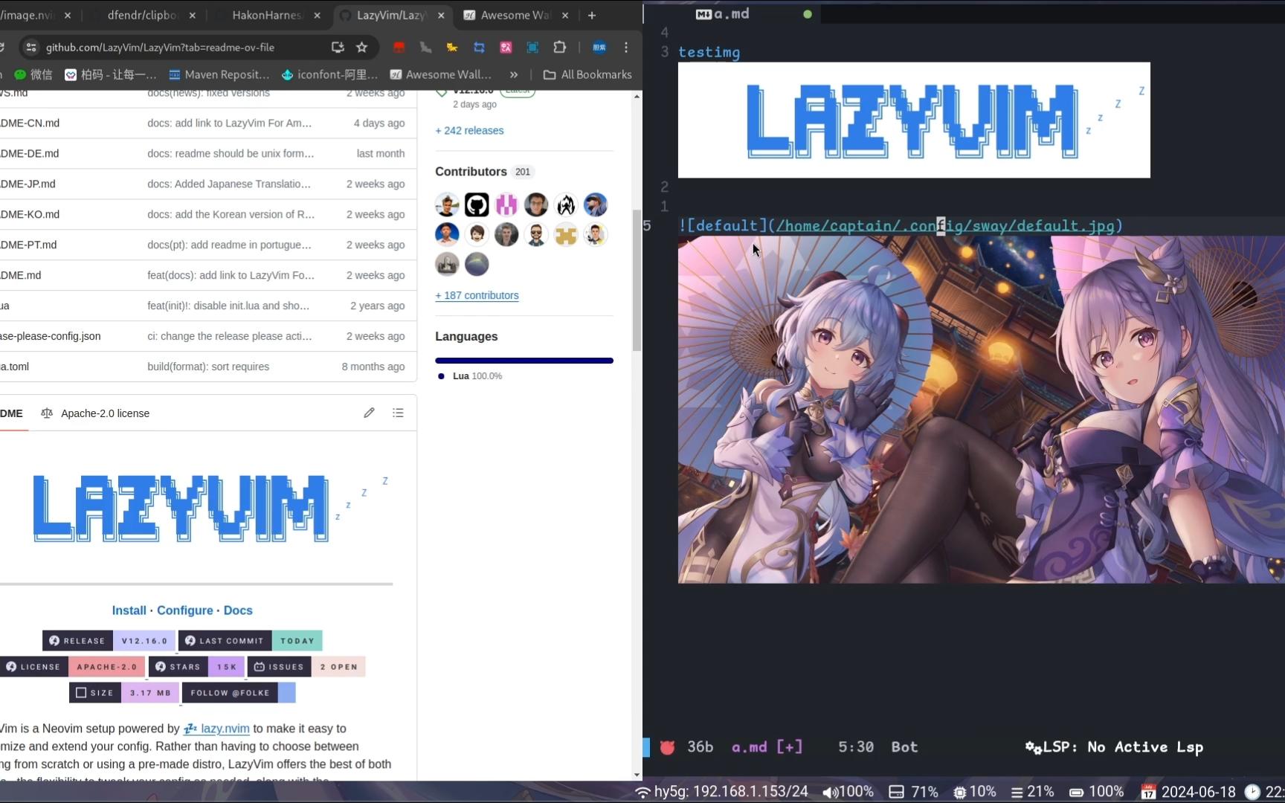
Task: Open the Maven Reposit bookmark
Action: 219,74
